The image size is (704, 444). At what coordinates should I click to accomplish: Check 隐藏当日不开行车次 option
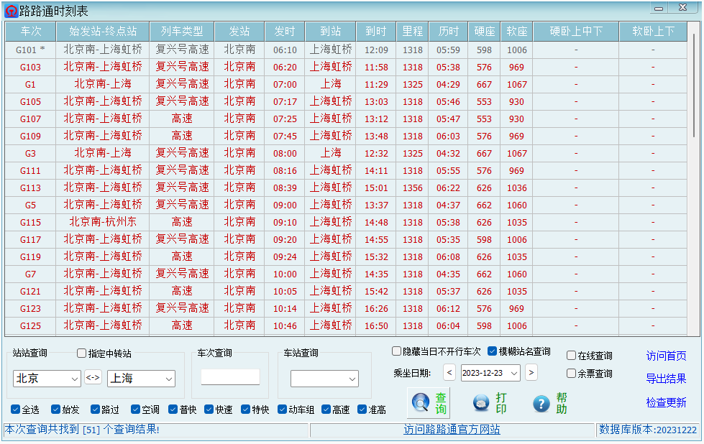click(396, 351)
